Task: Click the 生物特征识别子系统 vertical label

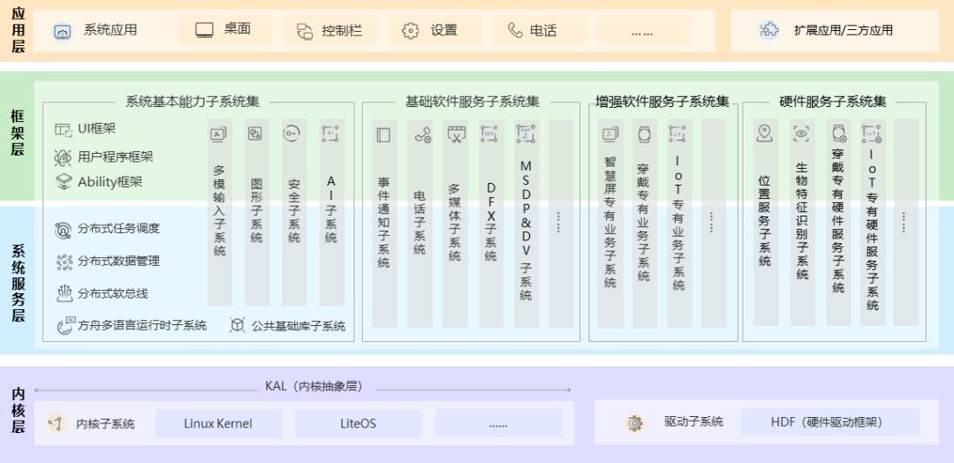Action: pos(802,221)
